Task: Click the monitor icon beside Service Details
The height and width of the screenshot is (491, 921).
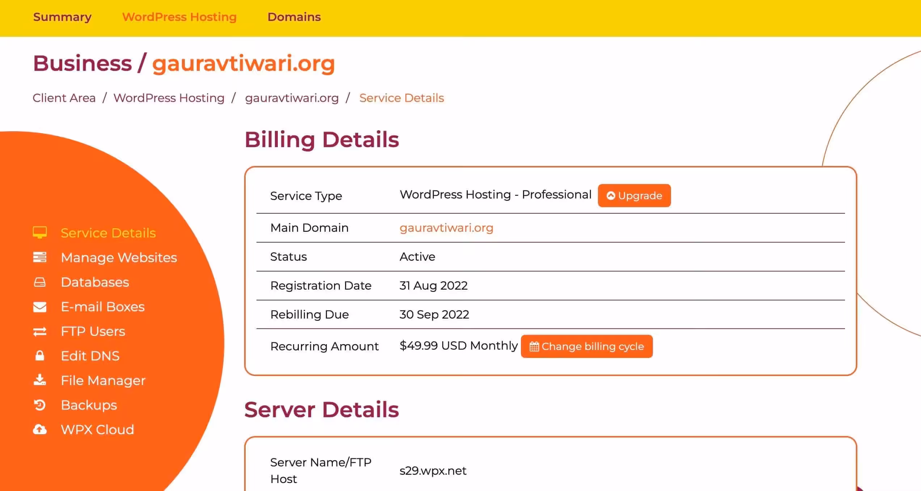Action: (x=40, y=232)
